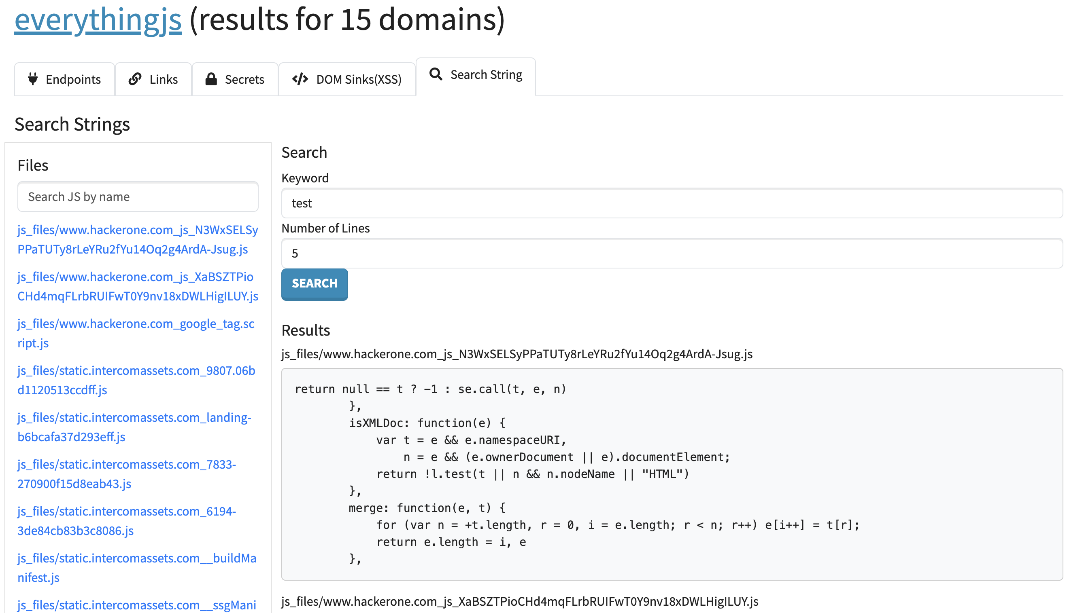This screenshot has width=1067, height=613.
Task: Click the chain icon on Links tab
Action: click(135, 79)
